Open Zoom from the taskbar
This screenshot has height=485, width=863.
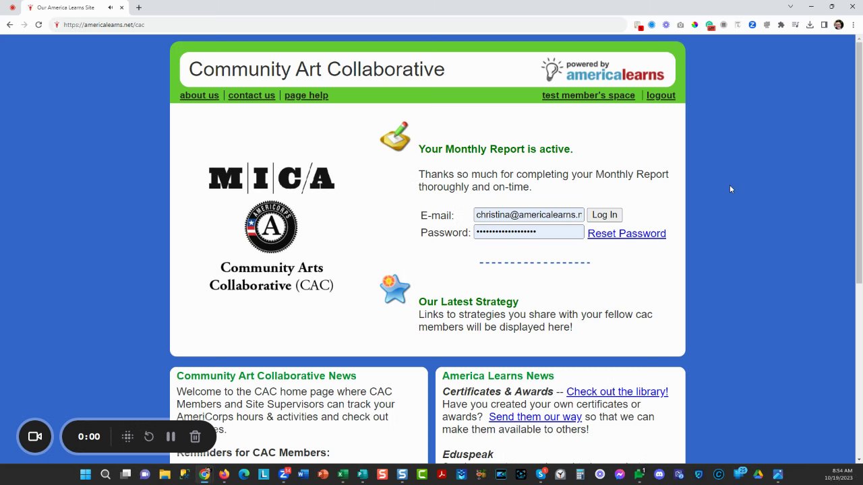coord(283,474)
